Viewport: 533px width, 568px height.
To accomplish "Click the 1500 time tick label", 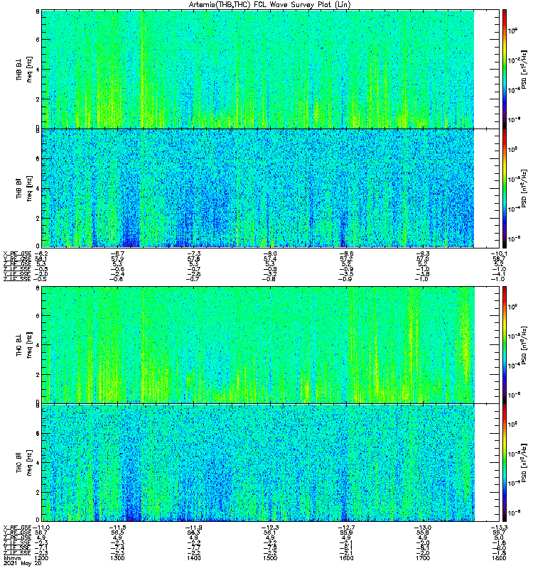I will (x=270, y=558).
